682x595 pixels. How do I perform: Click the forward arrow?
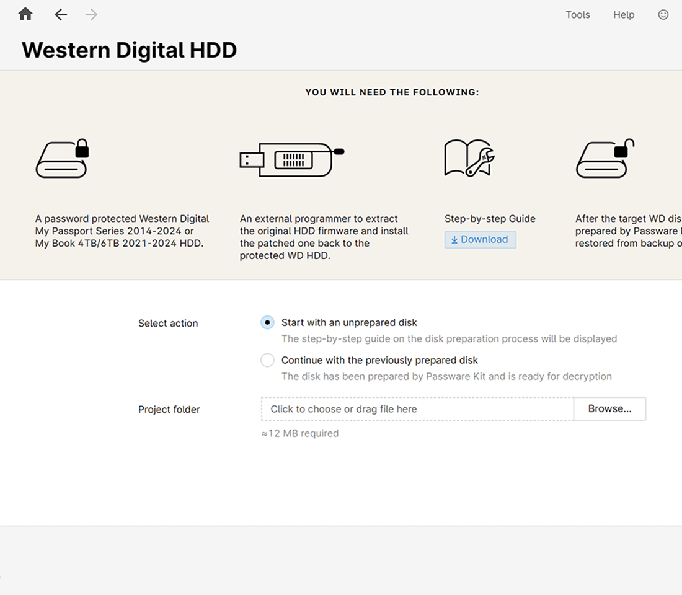(x=91, y=15)
